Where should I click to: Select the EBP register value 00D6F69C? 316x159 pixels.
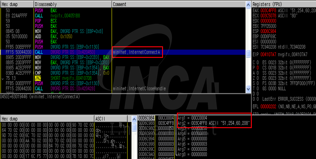tap(268, 36)
